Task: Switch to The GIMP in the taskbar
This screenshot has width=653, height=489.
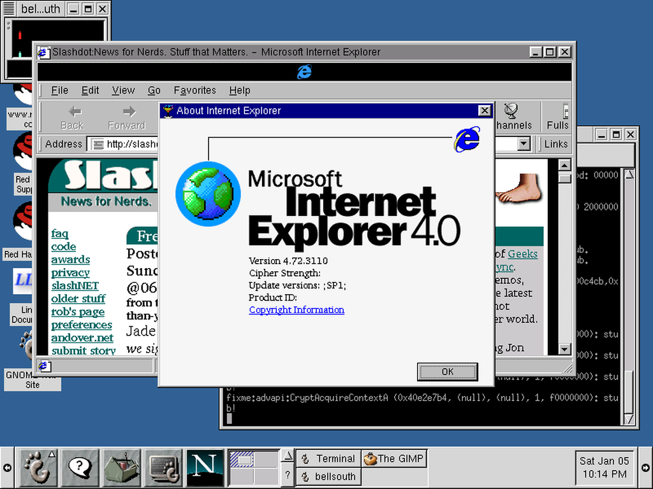Action: coord(393,458)
